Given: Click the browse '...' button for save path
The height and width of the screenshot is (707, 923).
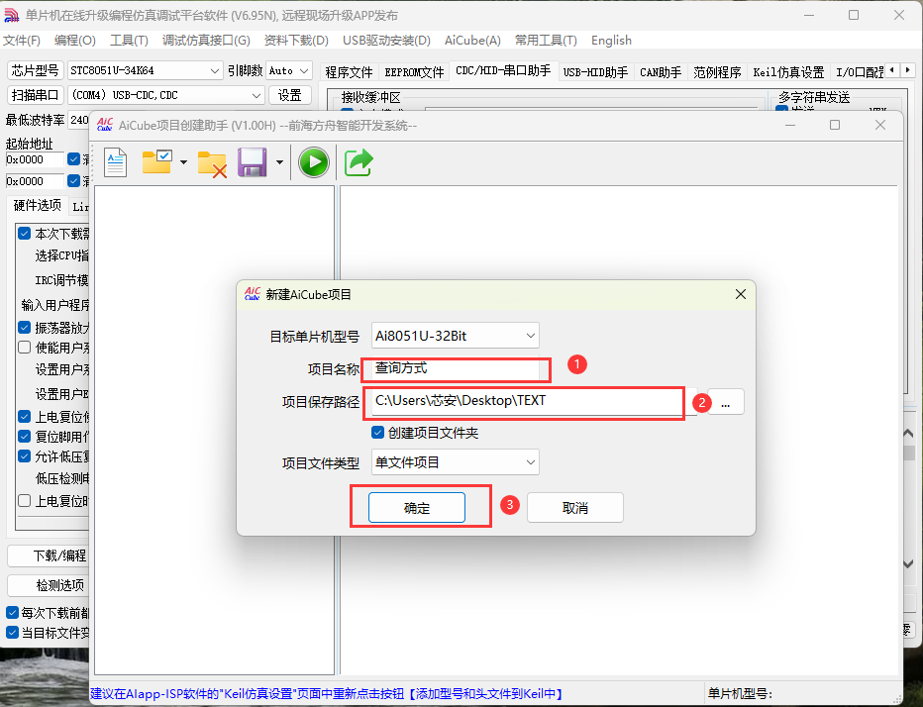Looking at the screenshot, I should pos(726,402).
